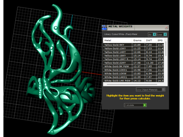Click the Metal Weights scale icon

point(104,27)
